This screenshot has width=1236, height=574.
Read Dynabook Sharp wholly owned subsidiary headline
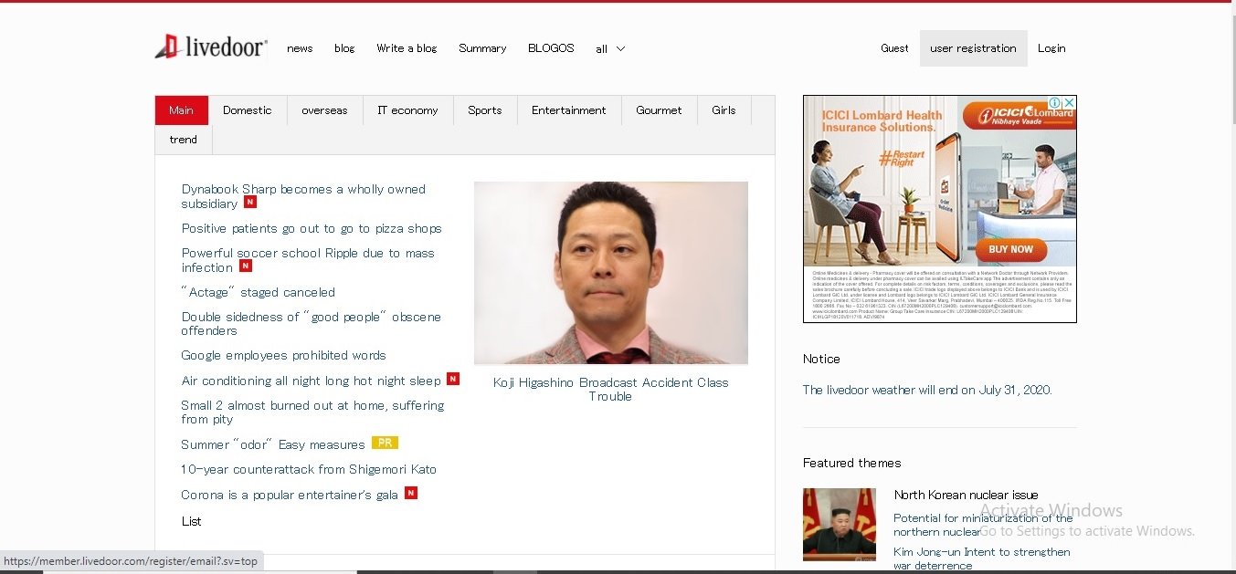pos(303,196)
